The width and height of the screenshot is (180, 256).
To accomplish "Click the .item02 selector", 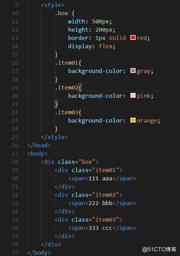I will click(x=66, y=88).
